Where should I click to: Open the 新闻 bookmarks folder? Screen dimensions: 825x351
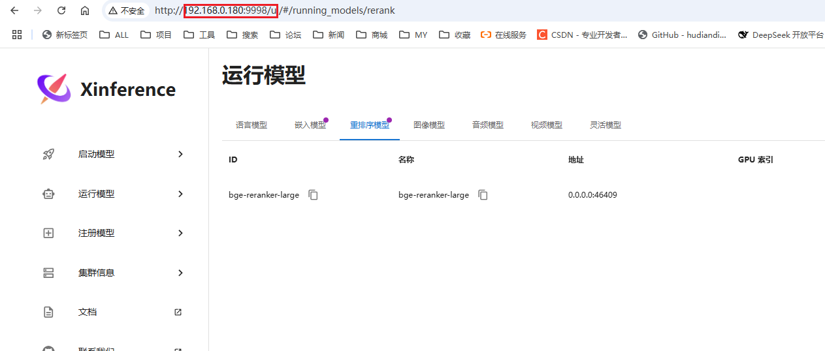point(329,35)
